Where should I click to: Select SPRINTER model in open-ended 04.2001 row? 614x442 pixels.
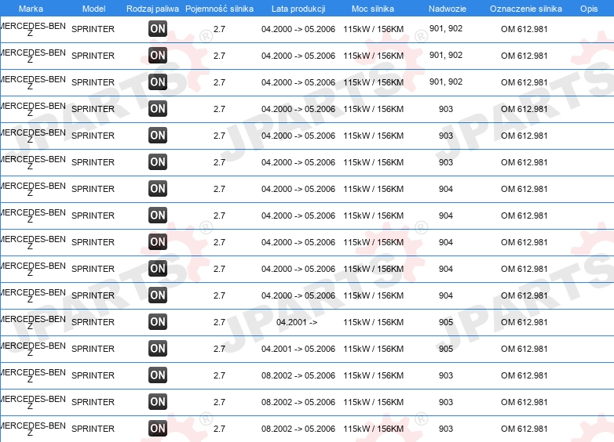[x=93, y=322]
